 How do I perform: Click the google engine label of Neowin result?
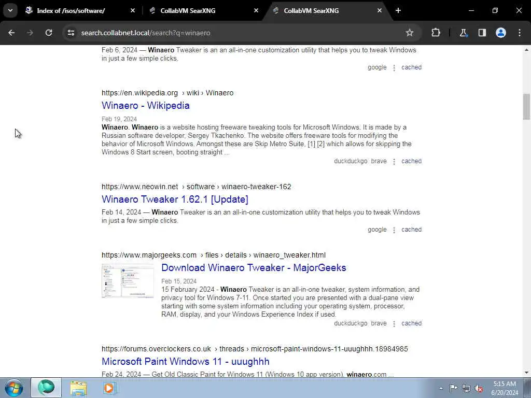coord(377,230)
